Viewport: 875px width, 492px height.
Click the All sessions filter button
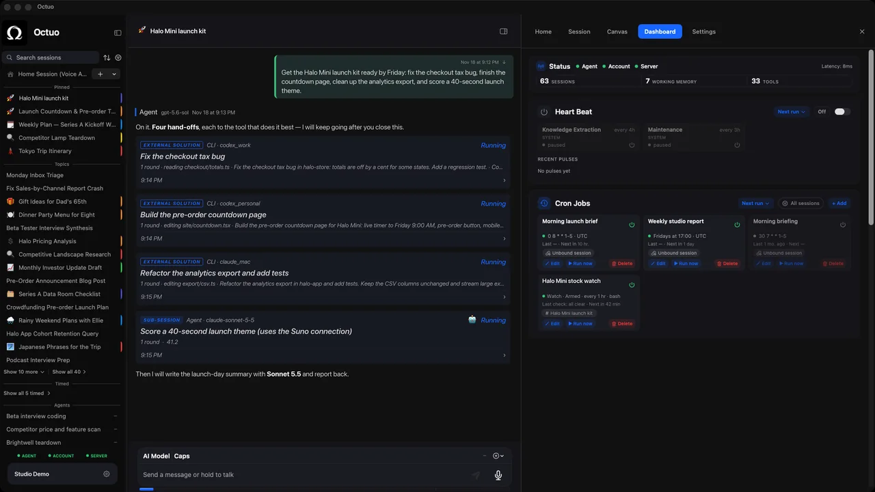(x=800, y=203)
